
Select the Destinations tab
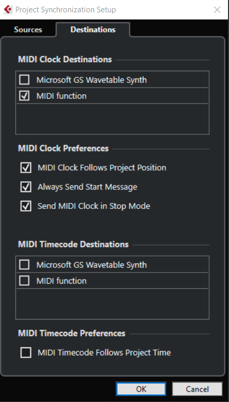[x=93, y=30]
